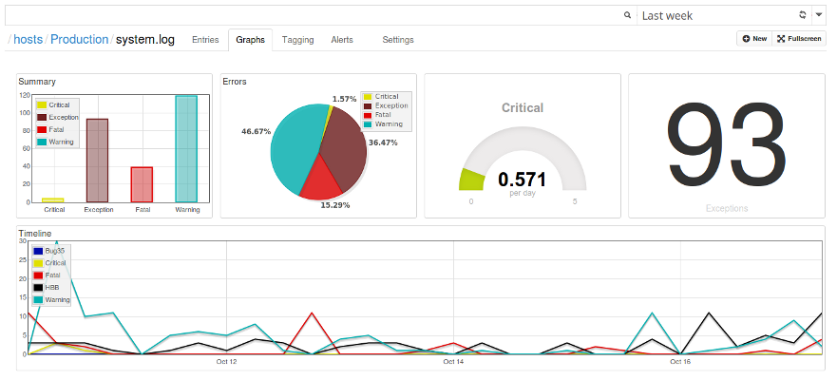This screenshot has width=837, height=380.
Task: Toggle Warning swatch in Errors pie legend
Action: 369,124
